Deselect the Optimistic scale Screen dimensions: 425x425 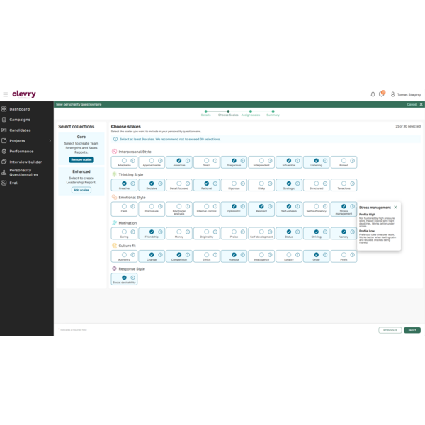click(234, 206)
